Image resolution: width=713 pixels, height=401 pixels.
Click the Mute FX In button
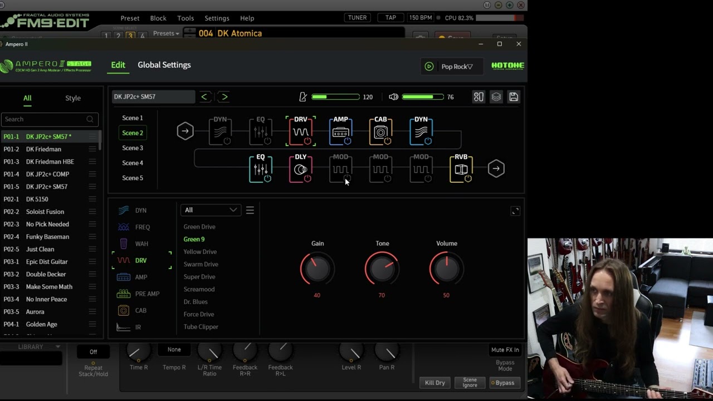tap(505, 350)
